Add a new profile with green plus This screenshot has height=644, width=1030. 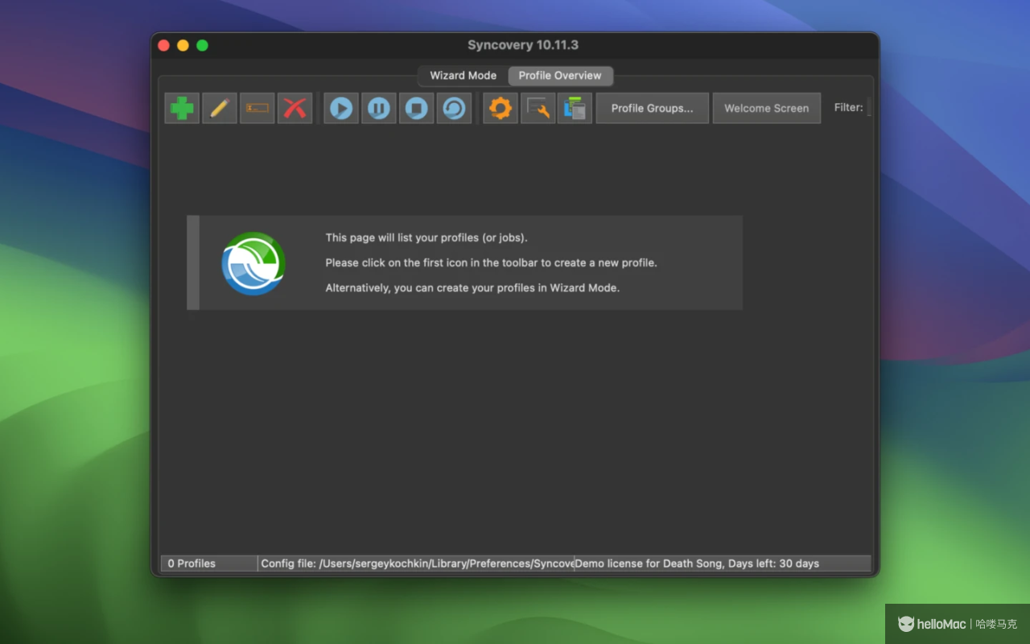(182, 108)
